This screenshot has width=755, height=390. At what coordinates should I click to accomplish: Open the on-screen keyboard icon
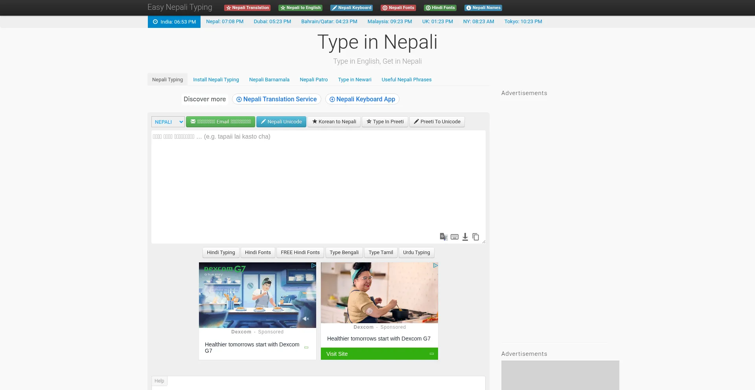(454, 237)
